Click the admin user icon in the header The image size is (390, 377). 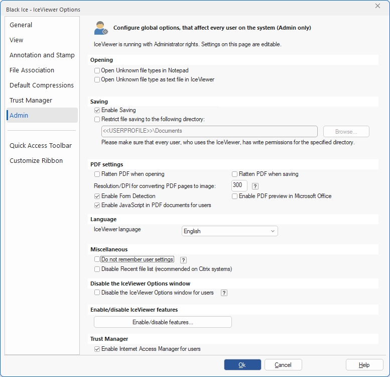pos(100,28)
